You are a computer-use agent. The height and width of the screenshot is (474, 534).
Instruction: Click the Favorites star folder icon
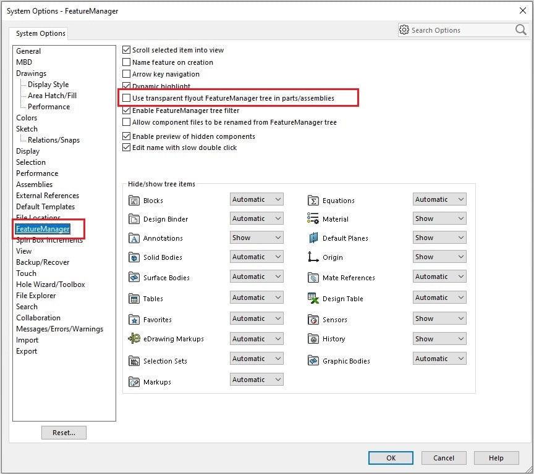(134, 319)
